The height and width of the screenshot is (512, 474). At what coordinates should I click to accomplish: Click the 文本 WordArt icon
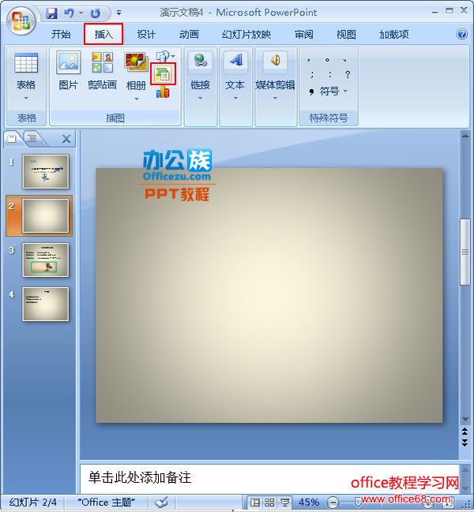point(235,61)
